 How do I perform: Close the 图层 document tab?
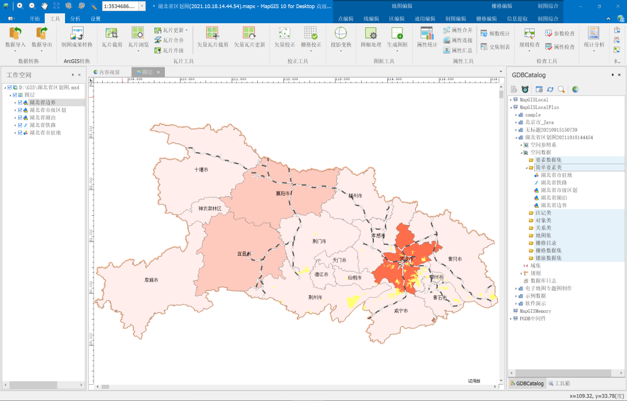click(x=158, y=73)
